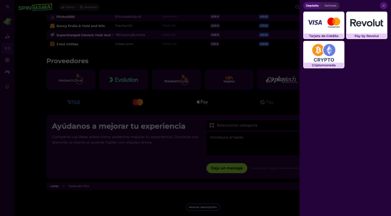Click the Supercharged Clovers game icon
The height and width of the screenshot is (216, 391).
coord(53,35)
